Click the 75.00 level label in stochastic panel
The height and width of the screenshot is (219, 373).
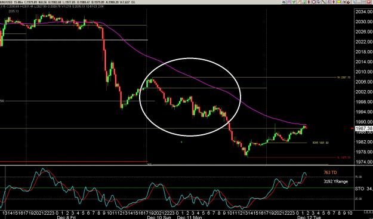tap(359, 177)
